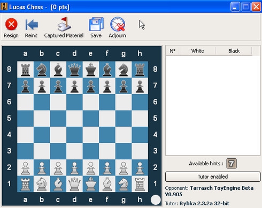262x208 pixels.
Task: Select the white bishop on f1
Action: coord(107,184)
